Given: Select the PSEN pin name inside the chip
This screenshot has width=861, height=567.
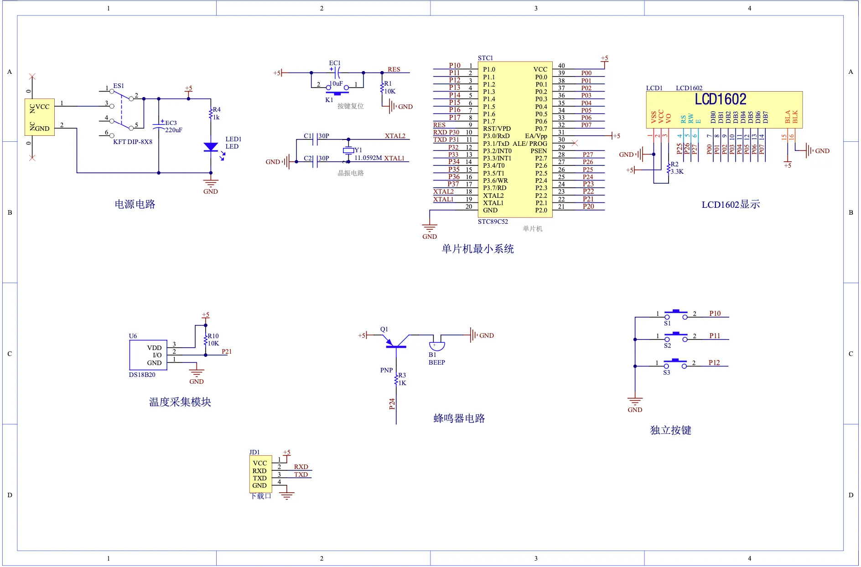Looking at the screenshot, I should click(539, 151).
